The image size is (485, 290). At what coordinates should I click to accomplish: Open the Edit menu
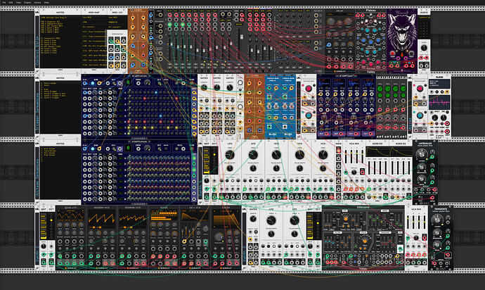point(11,2)
